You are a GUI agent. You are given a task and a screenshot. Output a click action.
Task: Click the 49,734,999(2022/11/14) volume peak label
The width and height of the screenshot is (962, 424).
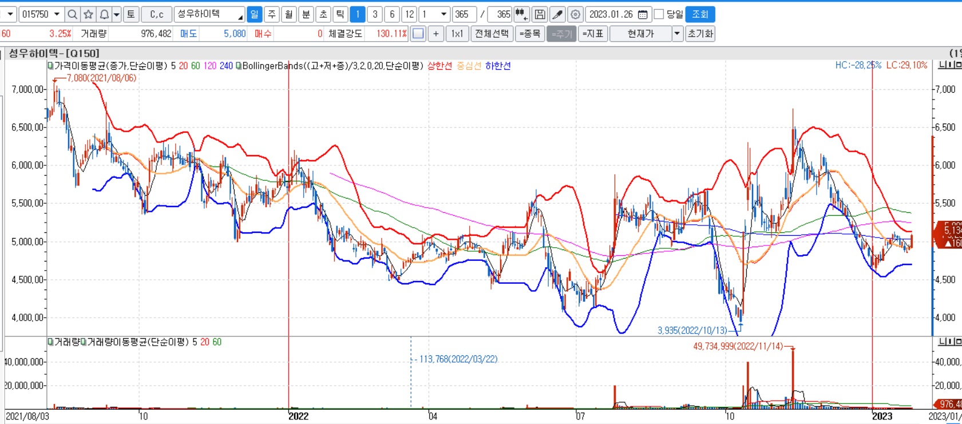click(x=738, y=347)
